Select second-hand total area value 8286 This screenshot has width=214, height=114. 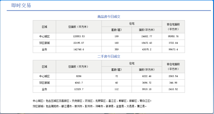coord(79,76)
